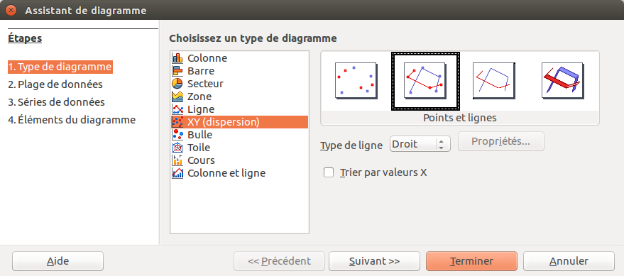Choose the Barre chart type icon
The width and height of the screenshot is (624, 276).
click(x=177, y=71)
